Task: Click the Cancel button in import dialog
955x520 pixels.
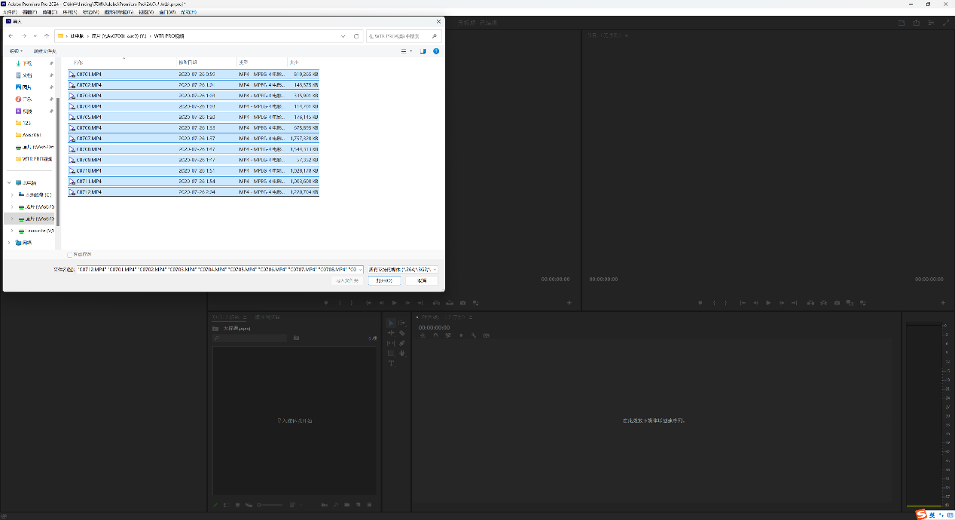Action: click(422, 280)
